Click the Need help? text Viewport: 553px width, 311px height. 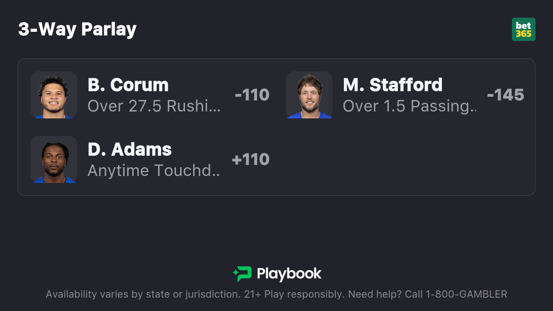tap(375, 294)
